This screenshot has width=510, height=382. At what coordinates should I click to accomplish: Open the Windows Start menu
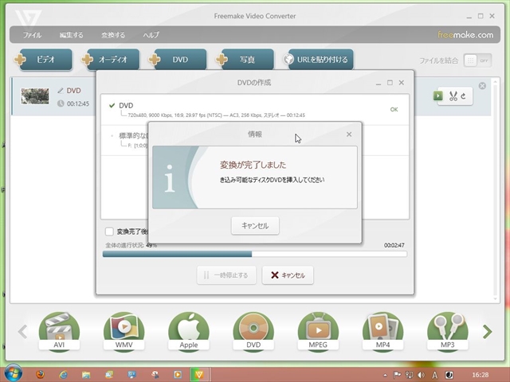pos(13,373)
